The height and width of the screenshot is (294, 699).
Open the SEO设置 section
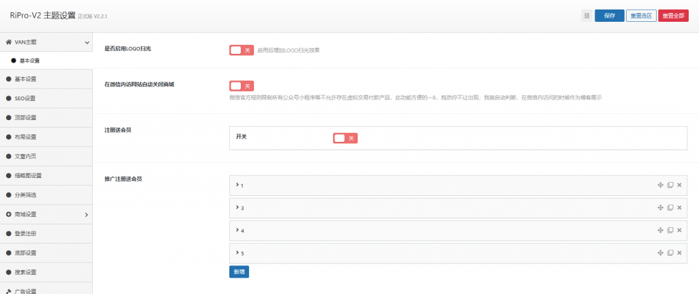coord(25,98)
